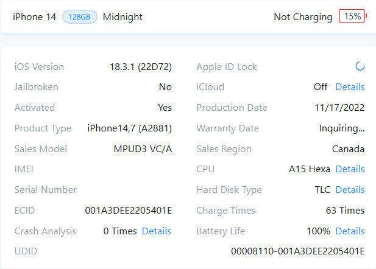Select the Midnight color label
376x269 pixels.
click(122, 17)
